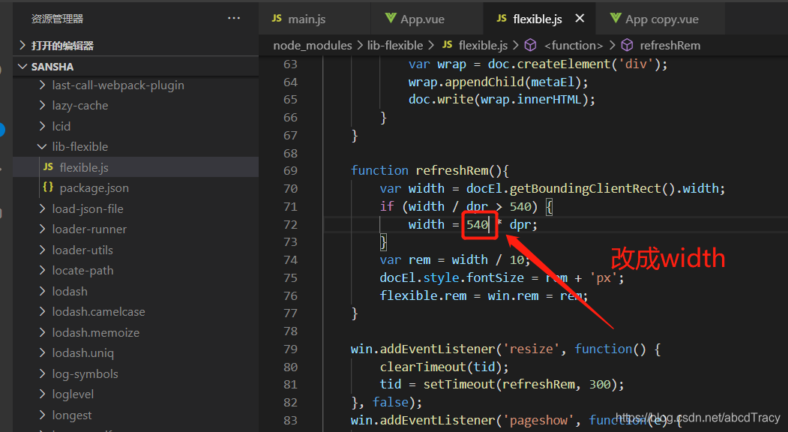Click node_modules in the breadcrumb
Screen dimensions: 788x432
click(313, 45)
